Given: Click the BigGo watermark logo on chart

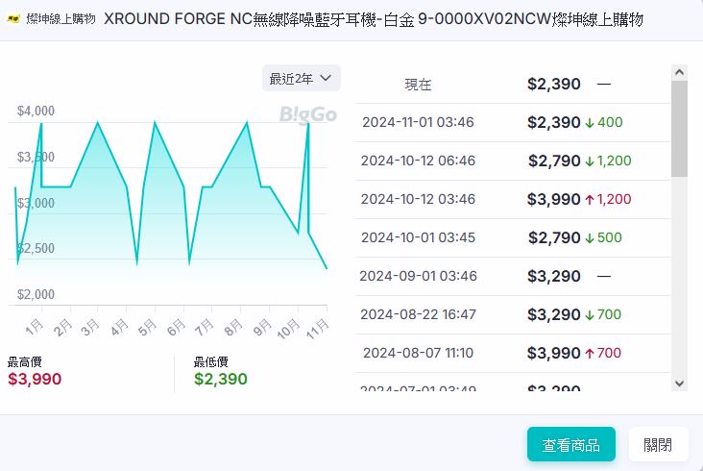Looking at the screenshot, I should [308, 114].
